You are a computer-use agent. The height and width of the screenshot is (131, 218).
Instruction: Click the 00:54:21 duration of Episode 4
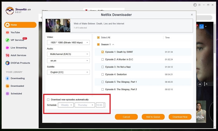[169, 74]
